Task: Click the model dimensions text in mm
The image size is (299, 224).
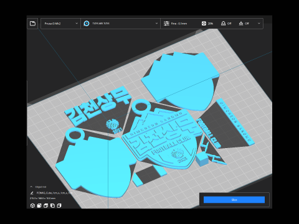Action: click(x=42, y=198)
